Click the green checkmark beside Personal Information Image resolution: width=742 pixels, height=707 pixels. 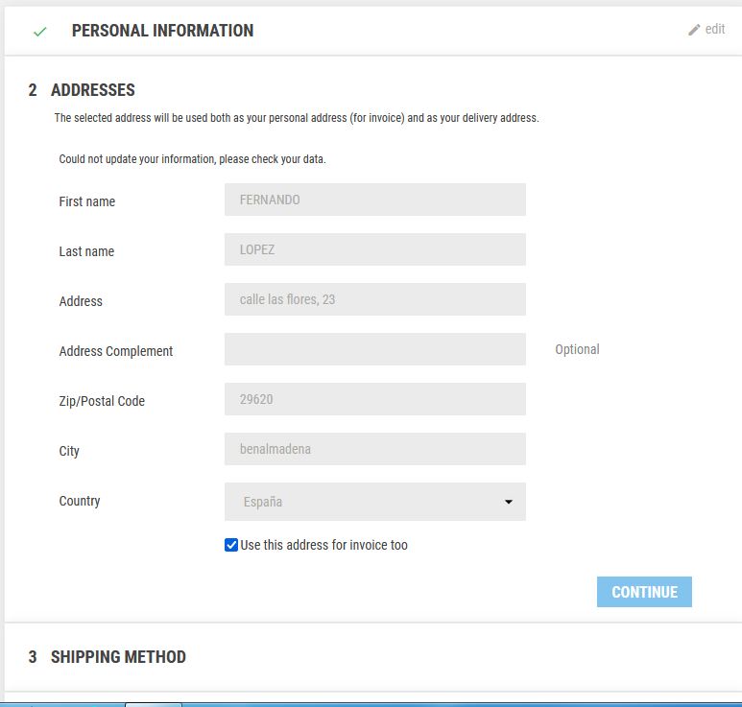(39, 32)
